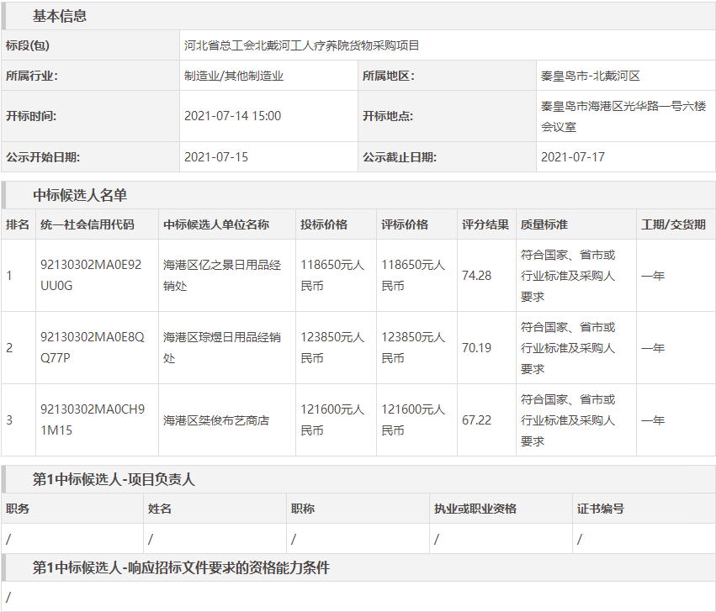Viewport: 716px width, 612px height.
Task: Click the 执业或职业资格 column header
Action: (x=475, y=509)
